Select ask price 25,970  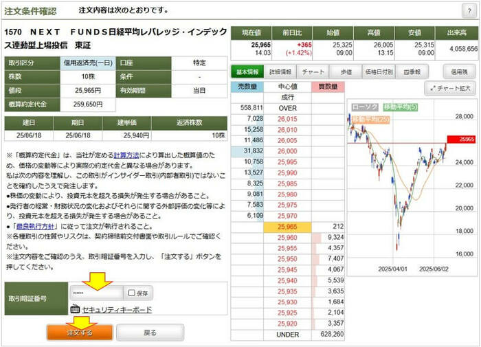point(287,216)
